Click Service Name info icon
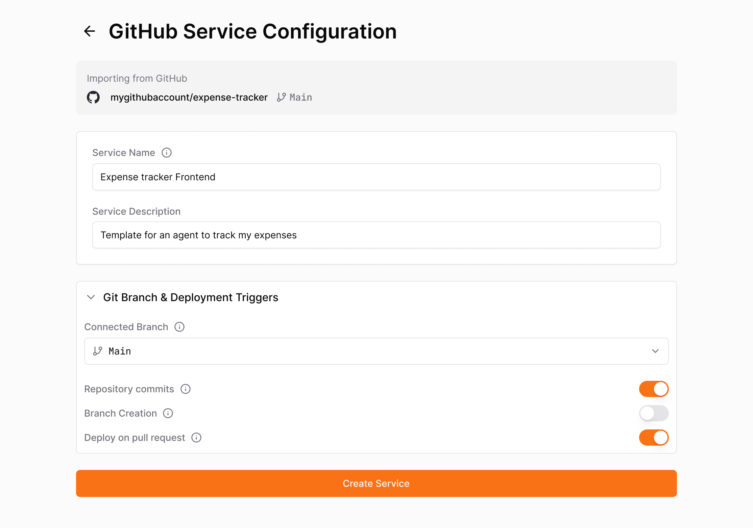This screenshot has width=753, height=528. [x=167, y=153]
